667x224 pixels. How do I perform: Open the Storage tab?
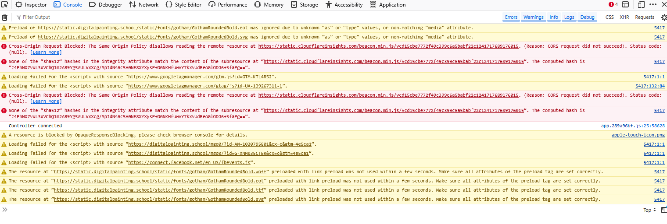pos(304,5)
